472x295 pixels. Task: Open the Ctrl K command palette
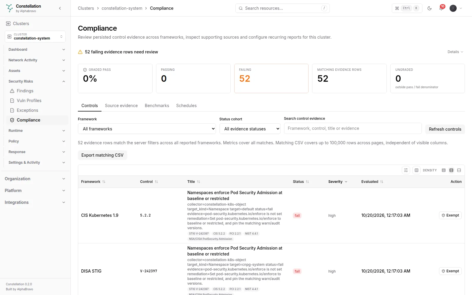407,8
